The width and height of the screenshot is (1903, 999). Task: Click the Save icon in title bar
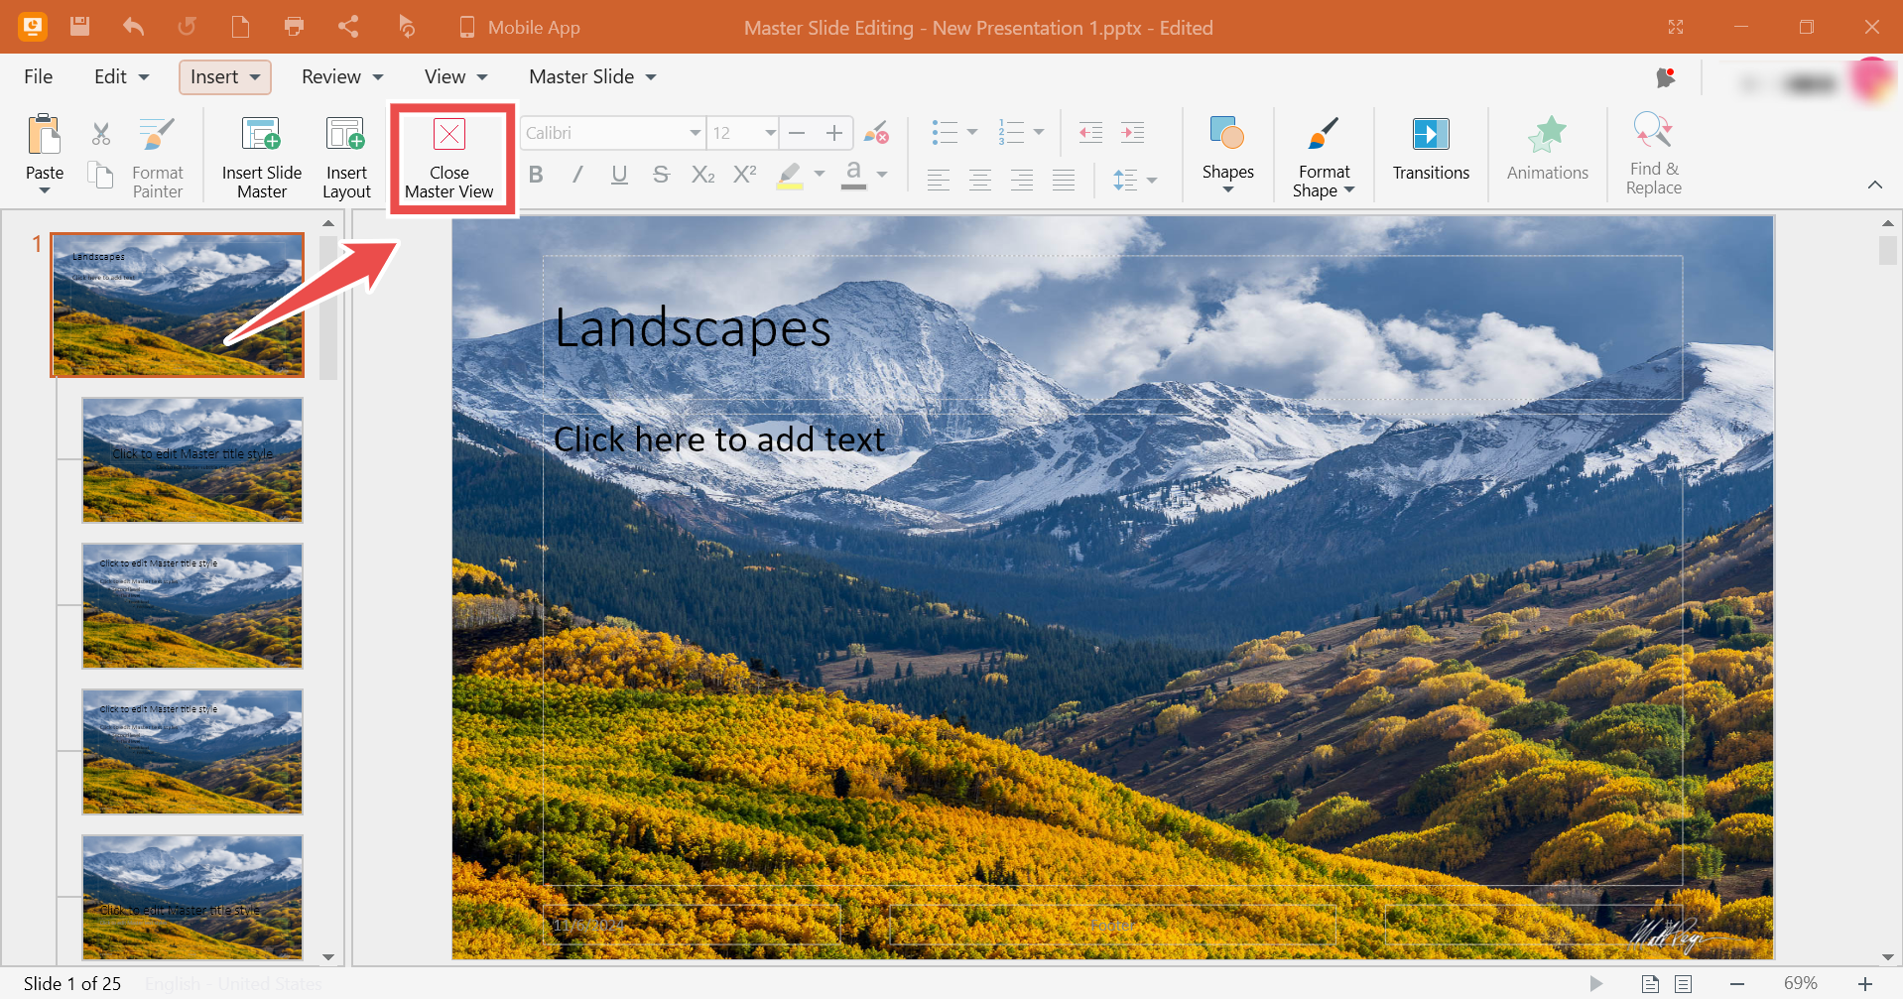80,27
